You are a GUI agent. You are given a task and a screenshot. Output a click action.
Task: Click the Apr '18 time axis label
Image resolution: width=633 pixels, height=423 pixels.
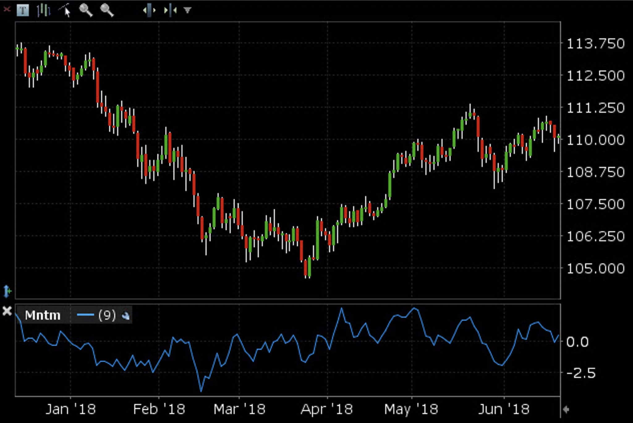pyautogui.click(x=327, y=409)
